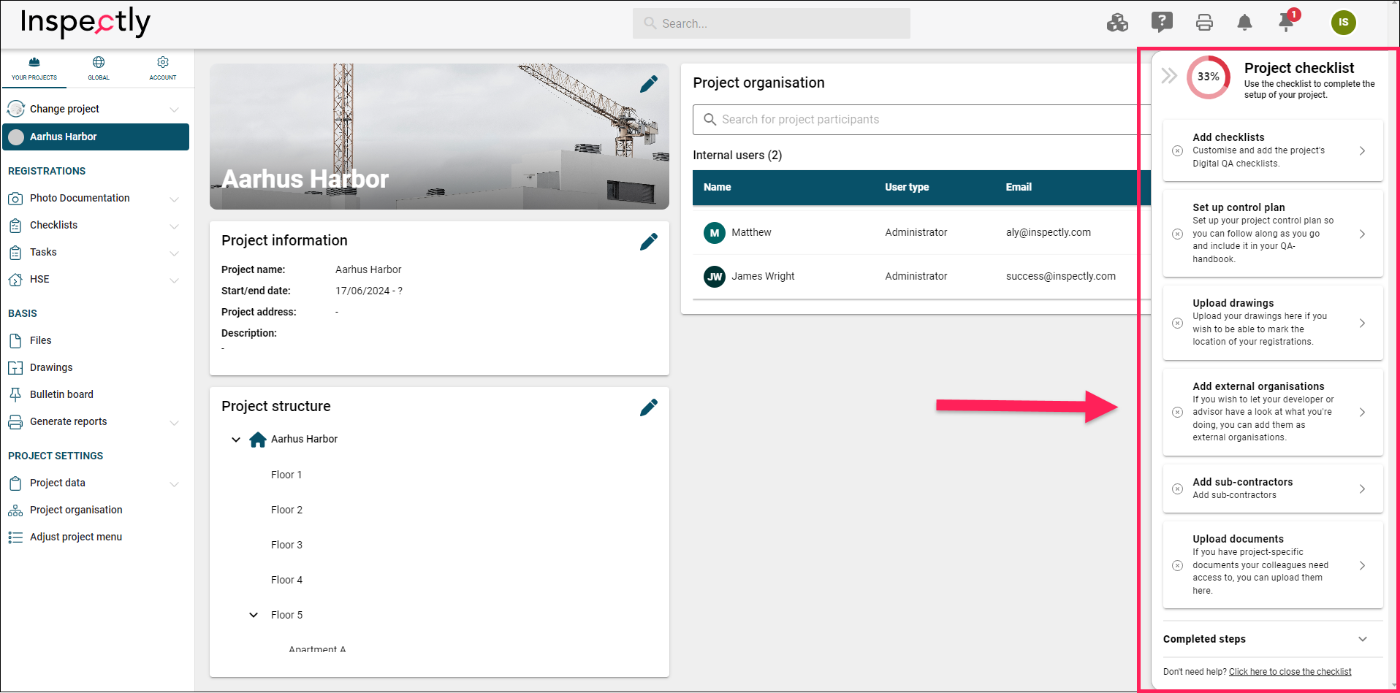Screen dimensions: 1400x693
Task: Switch to the Account tab
Action: pos(163,69)
